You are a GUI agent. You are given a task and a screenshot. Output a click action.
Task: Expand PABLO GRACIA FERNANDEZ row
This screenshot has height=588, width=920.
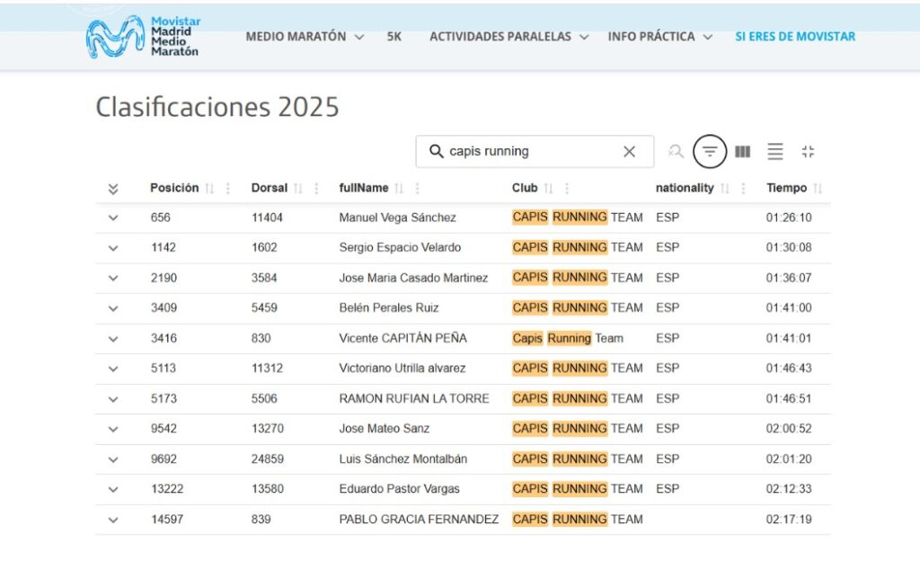click(113, 520)
